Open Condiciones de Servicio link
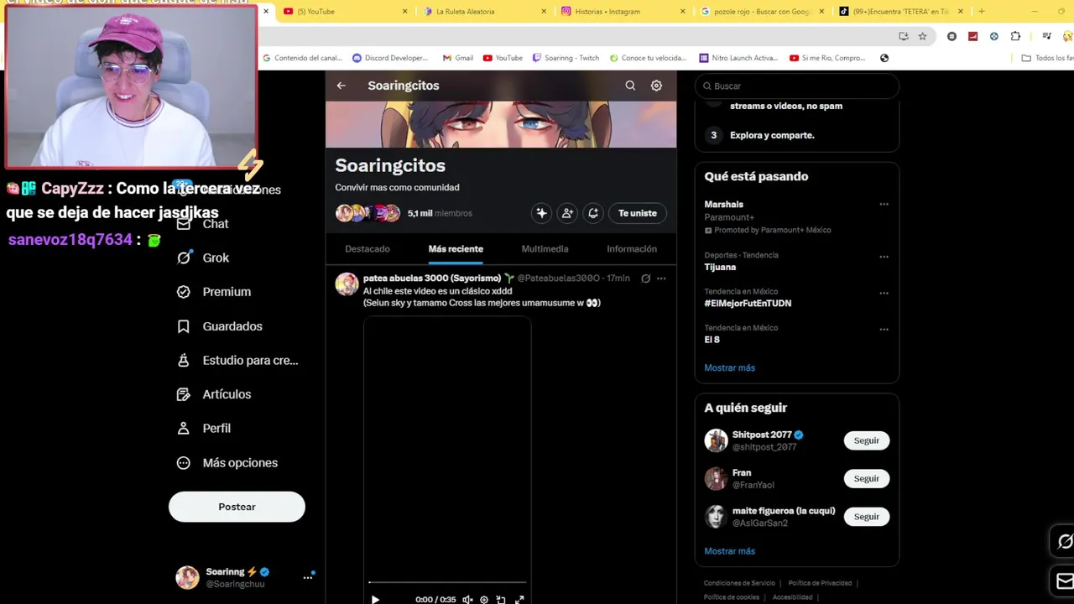Image resolution: width=1074 pixels, height=604 pixels. point(739,583)
